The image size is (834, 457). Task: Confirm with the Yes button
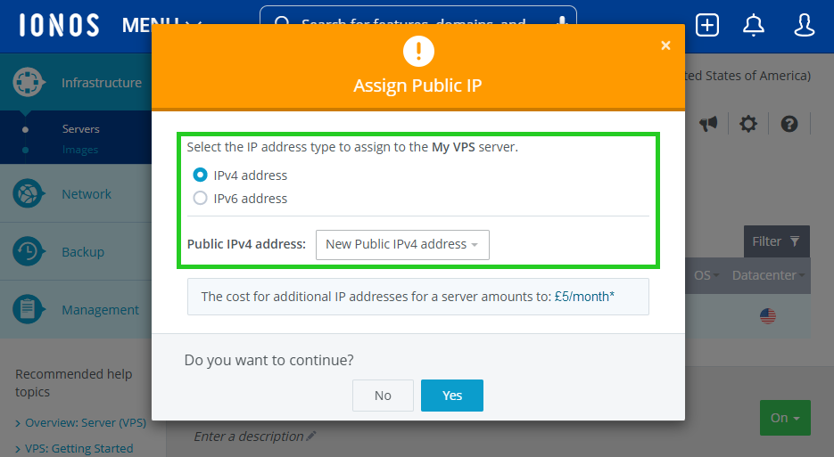pyautogui.click(x=451, y=396)
